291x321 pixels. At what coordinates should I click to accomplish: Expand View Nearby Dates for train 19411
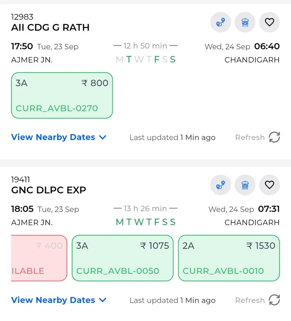tap(59, 300)
